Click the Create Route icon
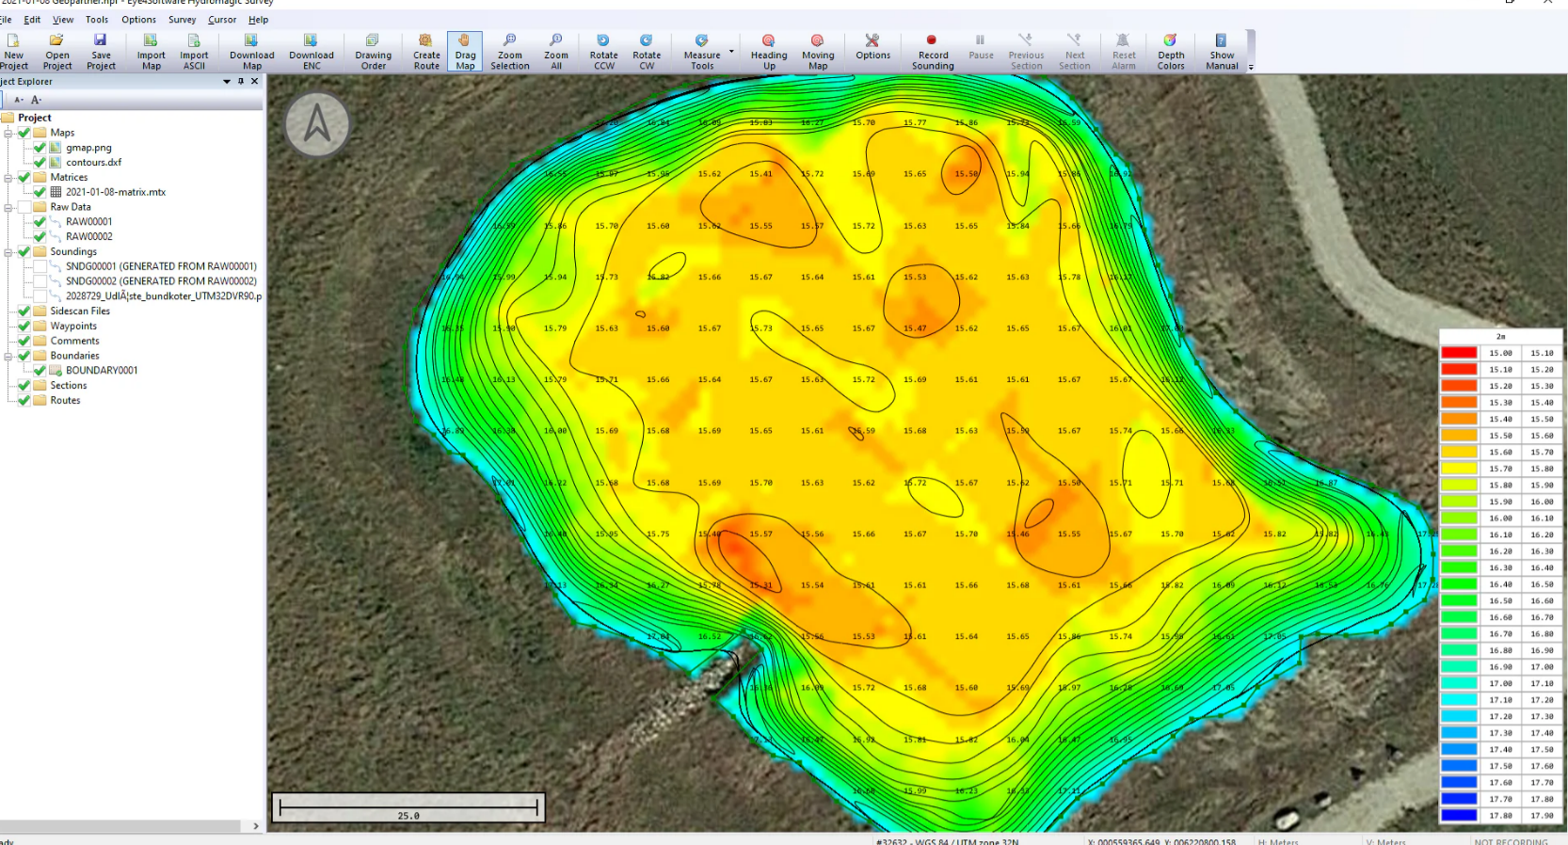Viewport: 1568px width, 845px height. 426,51
